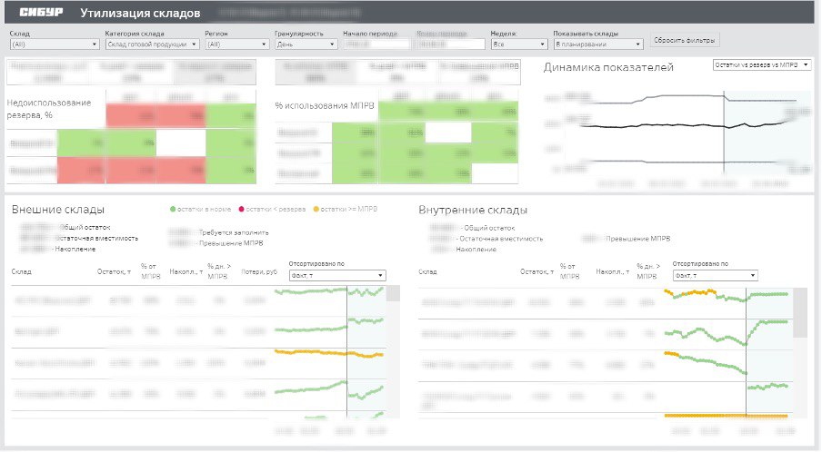Open Отсортировано по dropdown for Внешние склады

(x=337, y=275)
